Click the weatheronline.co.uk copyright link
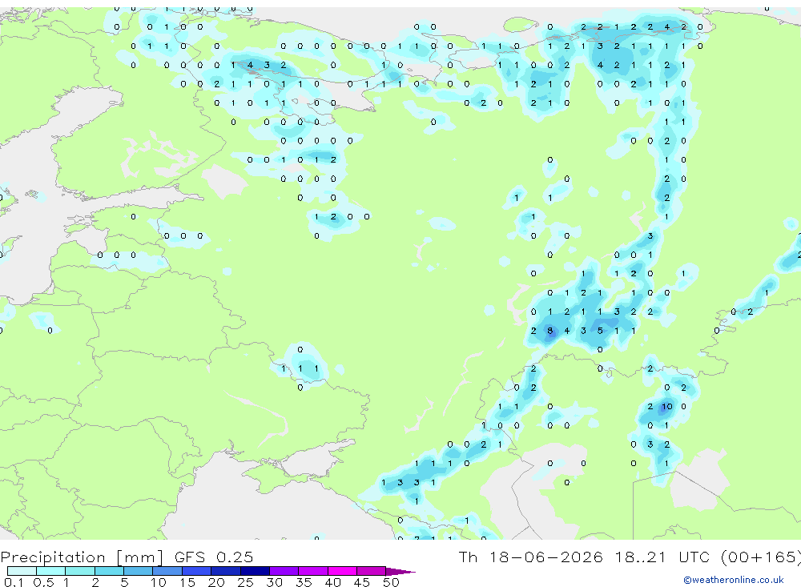The width and height of the screenshot is (801, 587). [734, 580]
